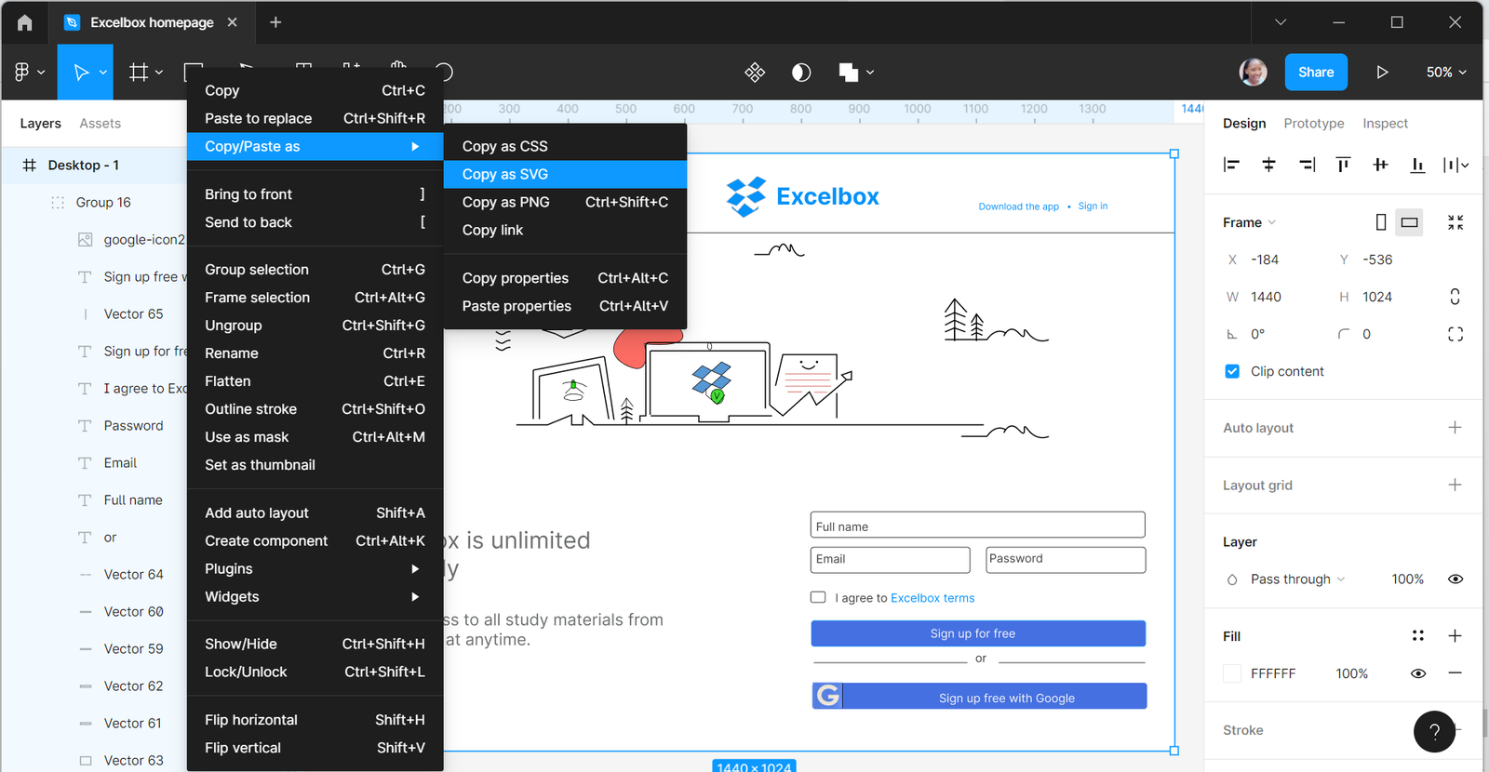Go to the home icon

(x=25, y=22)
